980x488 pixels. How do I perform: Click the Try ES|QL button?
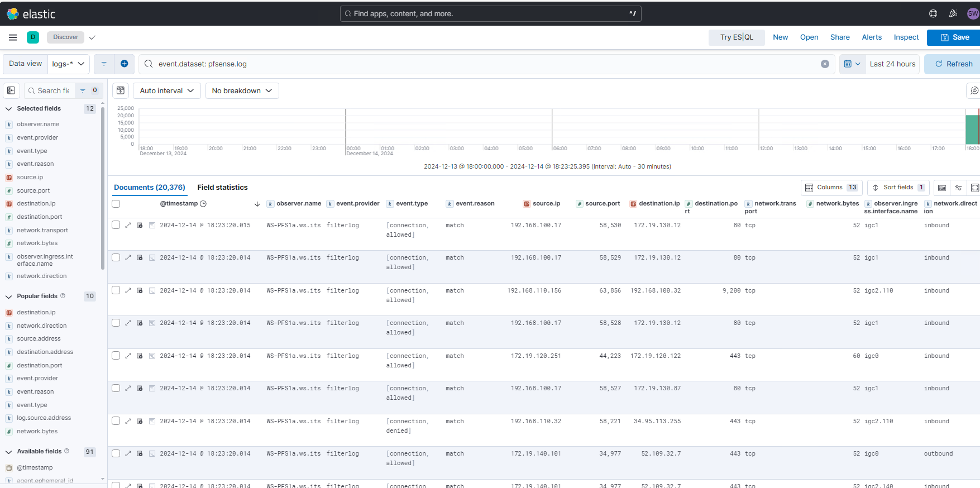coord(737,37)
